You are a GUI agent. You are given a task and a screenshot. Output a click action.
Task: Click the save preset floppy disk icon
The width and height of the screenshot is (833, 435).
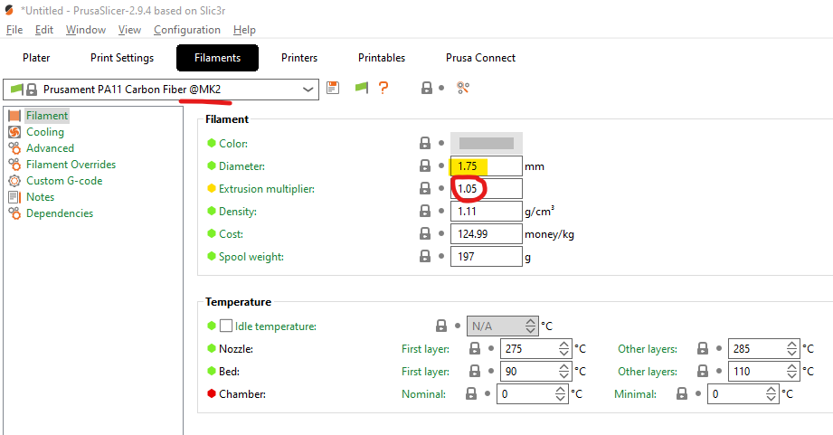tap(333, 88)
